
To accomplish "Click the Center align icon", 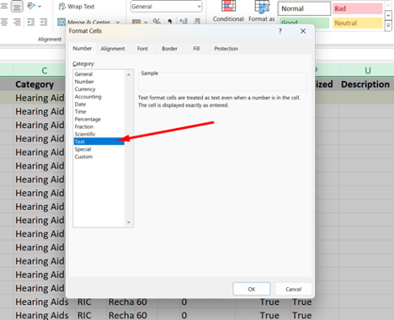I will pyautogui.click(x=4, y=22).
